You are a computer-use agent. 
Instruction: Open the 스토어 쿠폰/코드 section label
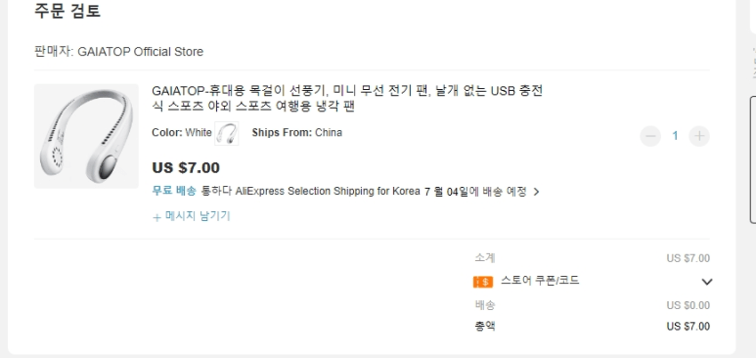click(x=540, y=281)
